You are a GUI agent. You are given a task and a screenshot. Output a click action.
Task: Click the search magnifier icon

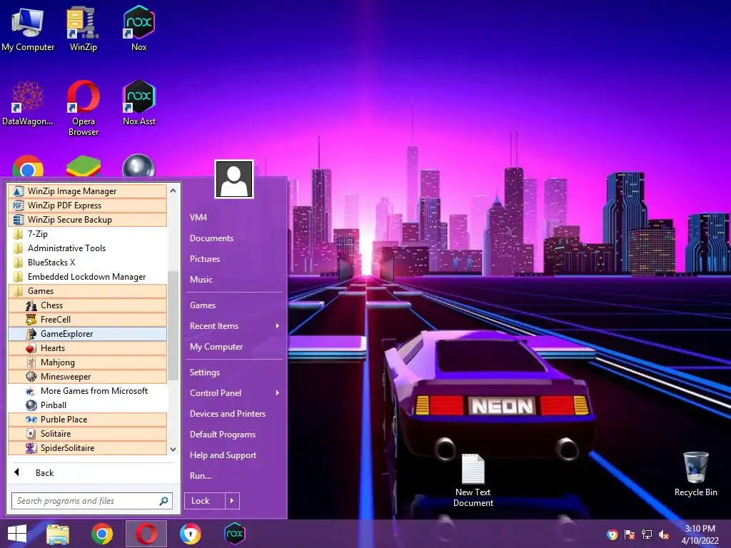pyautogui.click(x=163, y=501)
